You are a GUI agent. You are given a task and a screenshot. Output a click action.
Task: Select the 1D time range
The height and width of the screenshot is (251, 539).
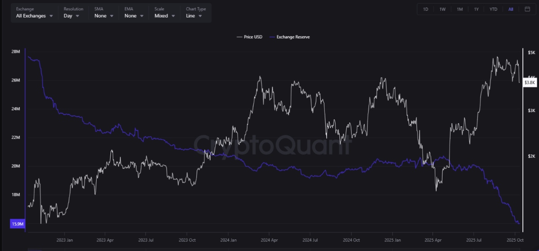coord(425,9)
